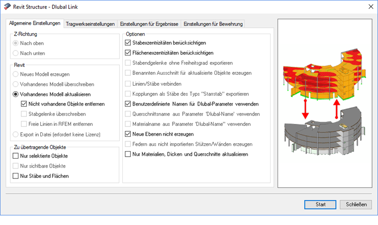Viewport: 378px width, 225px height.
Task: Click the Start button
Action: [320, 205]
